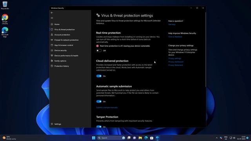Open Google Chrome desktop shortcut
Screen dimensions: 251x141
tap(5, 19)
